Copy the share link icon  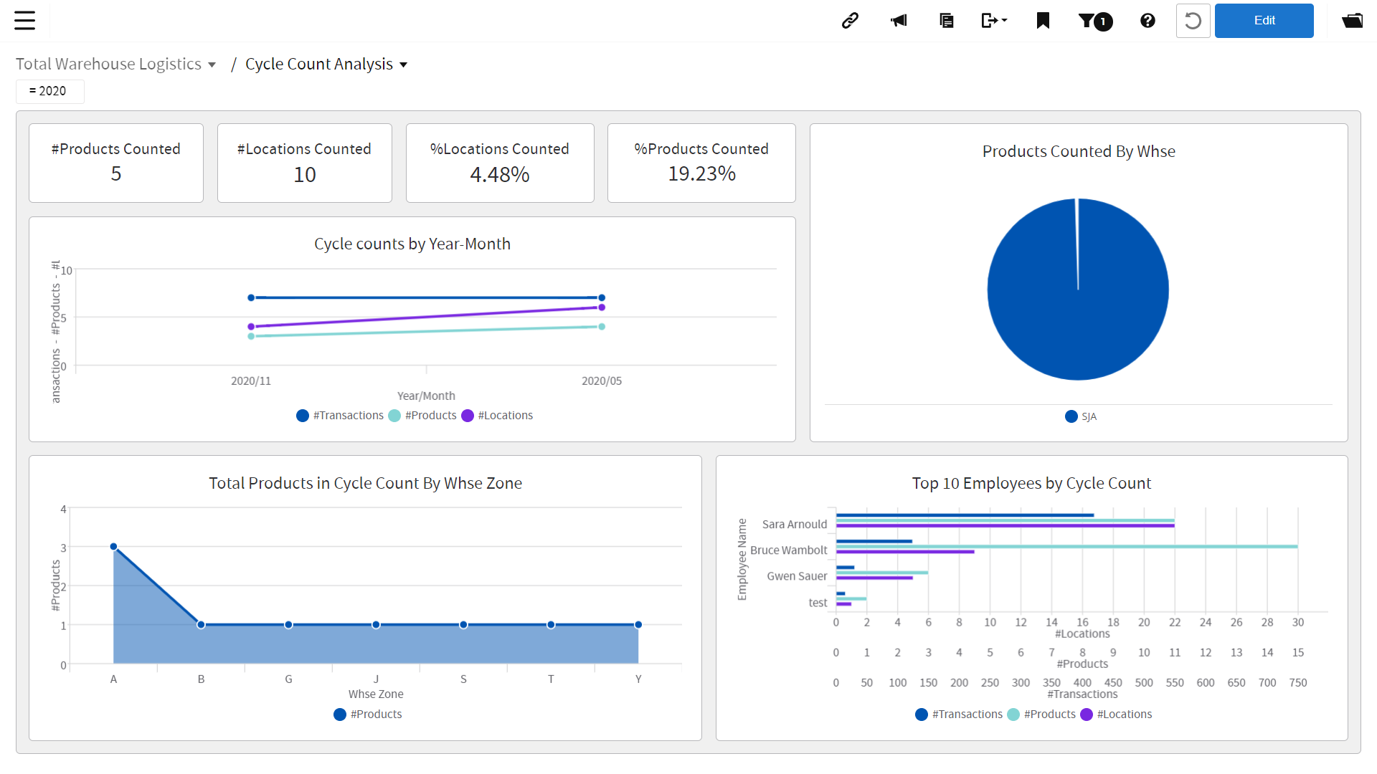click(x=850, y=21)
